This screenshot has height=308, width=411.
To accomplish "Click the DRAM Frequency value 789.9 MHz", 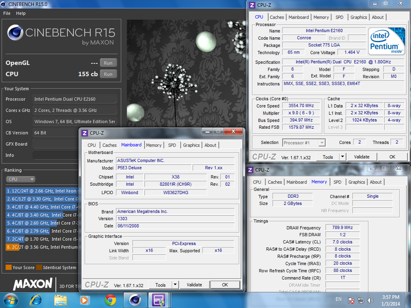I will click(342, 228).
